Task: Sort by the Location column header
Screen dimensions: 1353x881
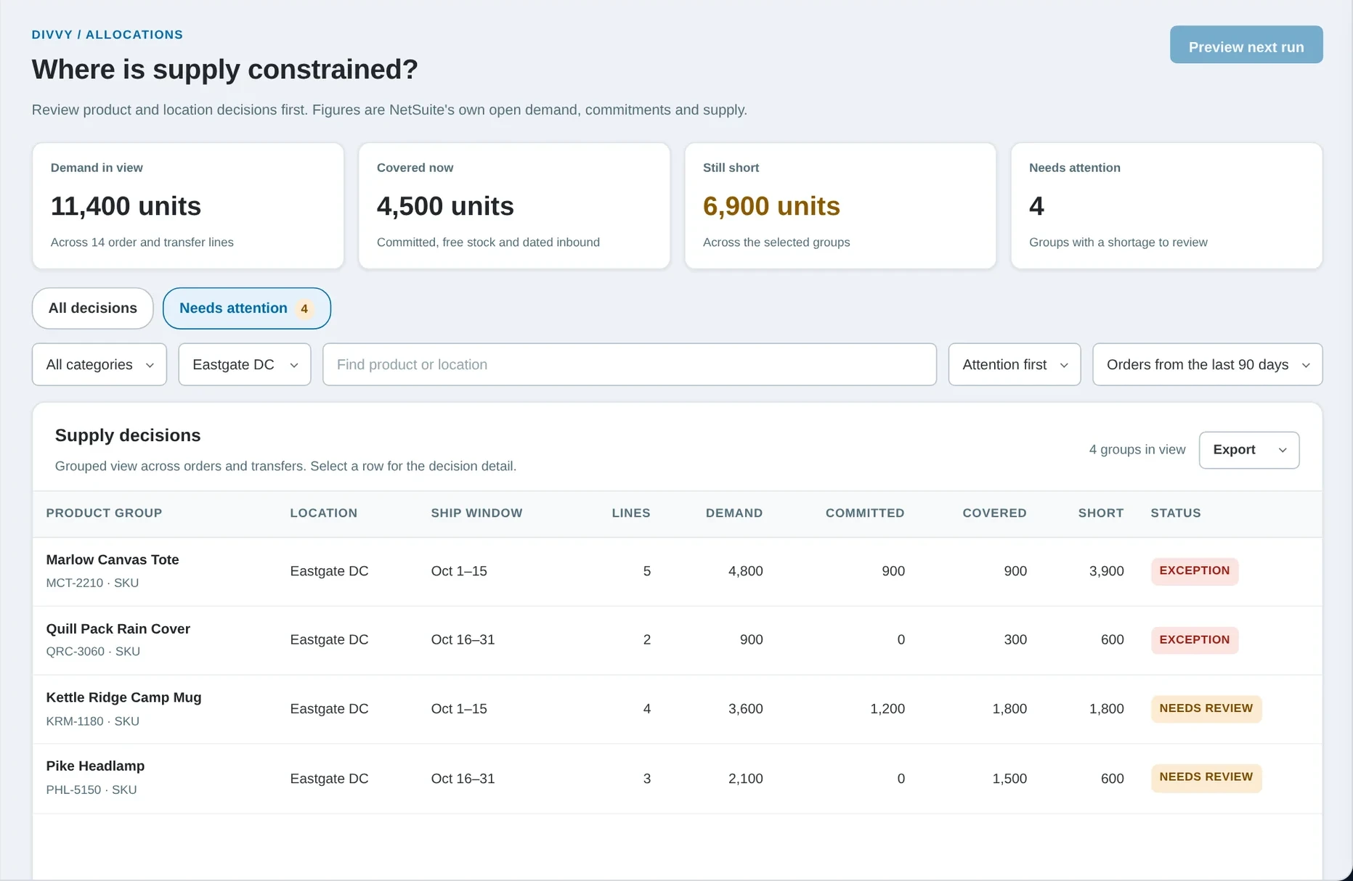Action: [x=324, y=513]
